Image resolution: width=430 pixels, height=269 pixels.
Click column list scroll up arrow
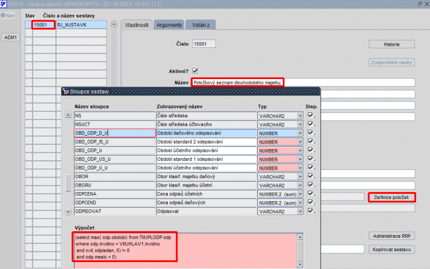pyautogui.click(x=68, y=115)
